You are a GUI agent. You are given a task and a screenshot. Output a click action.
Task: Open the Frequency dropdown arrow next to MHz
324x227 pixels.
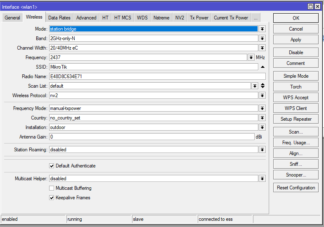coord(251,57)
